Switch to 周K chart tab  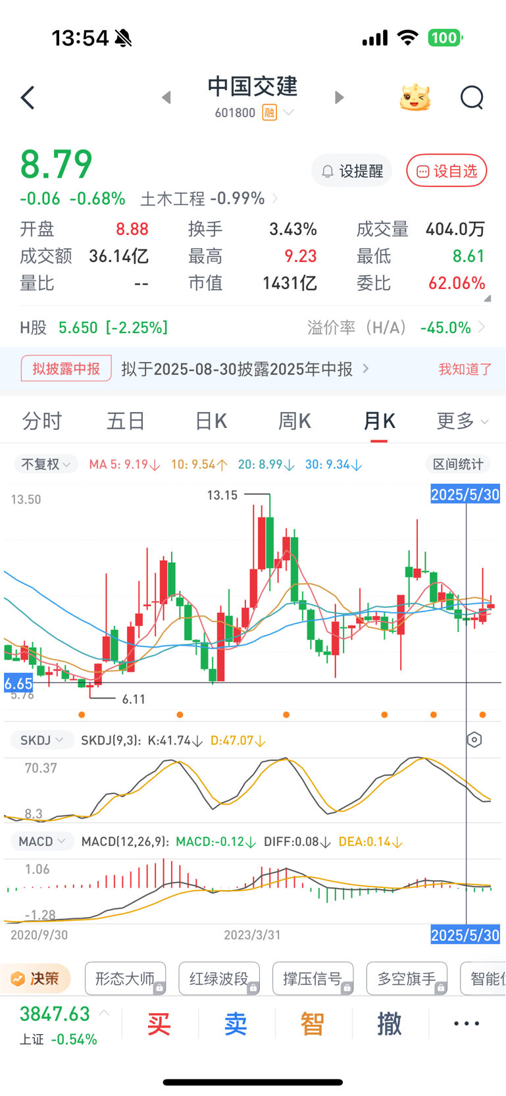click(x=295, y=421)
